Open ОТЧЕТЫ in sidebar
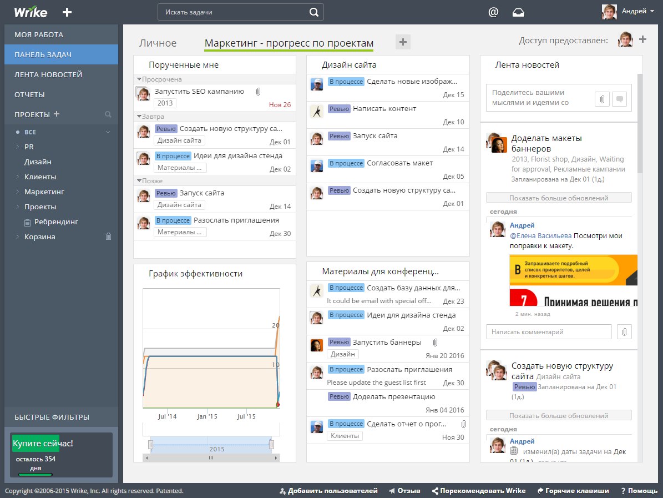 click(x=62, y=94)
